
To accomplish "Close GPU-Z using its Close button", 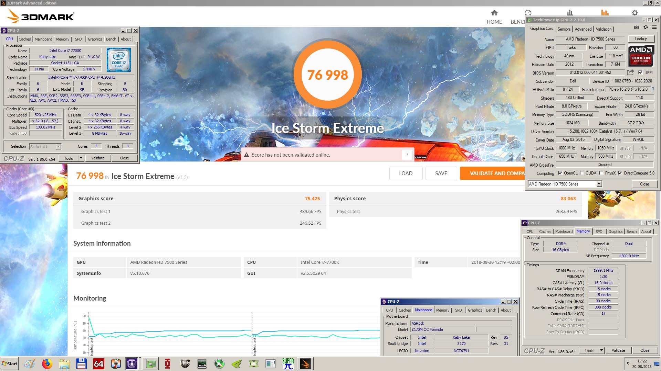I will 644,184.
